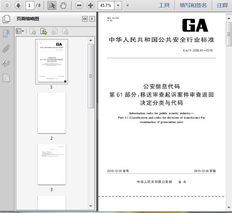Go to previous page arrow
The image size is (232, 213).
(7, 5)
